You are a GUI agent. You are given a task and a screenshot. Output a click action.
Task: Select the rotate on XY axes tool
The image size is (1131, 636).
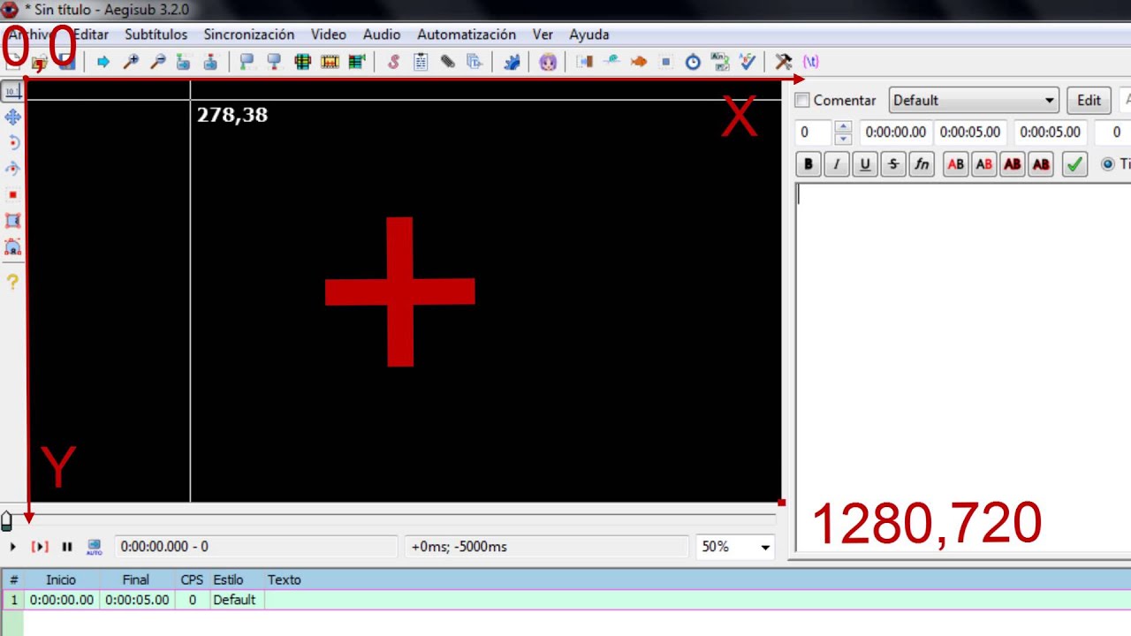click(13, 169)
